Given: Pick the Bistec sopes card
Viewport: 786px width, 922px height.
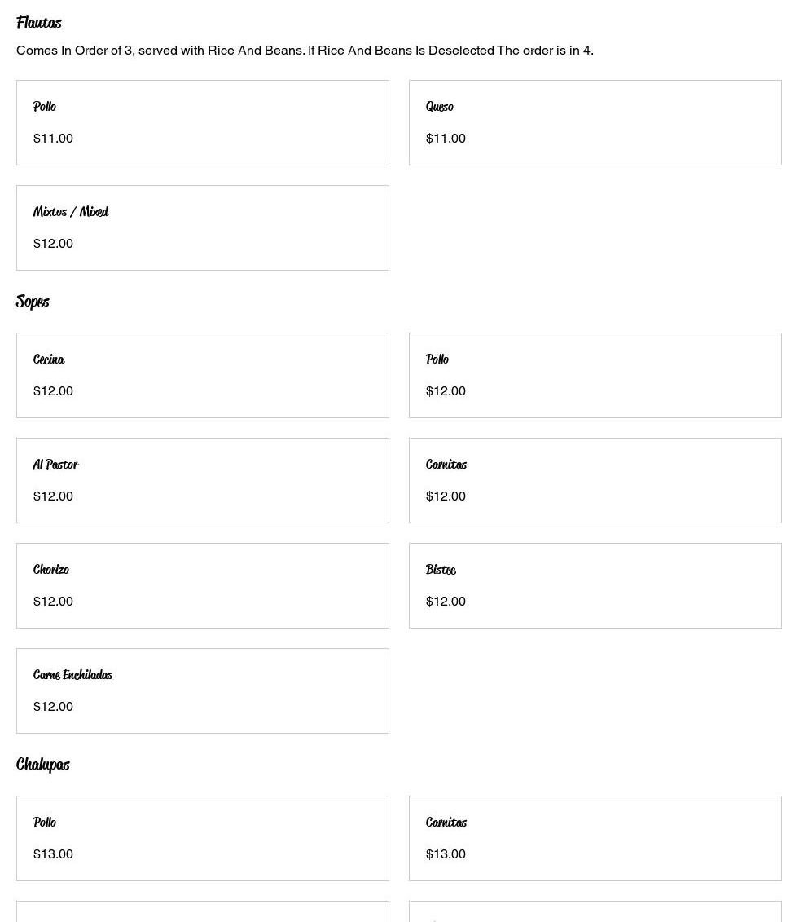Looking at the screenshot, I should 595,585.
